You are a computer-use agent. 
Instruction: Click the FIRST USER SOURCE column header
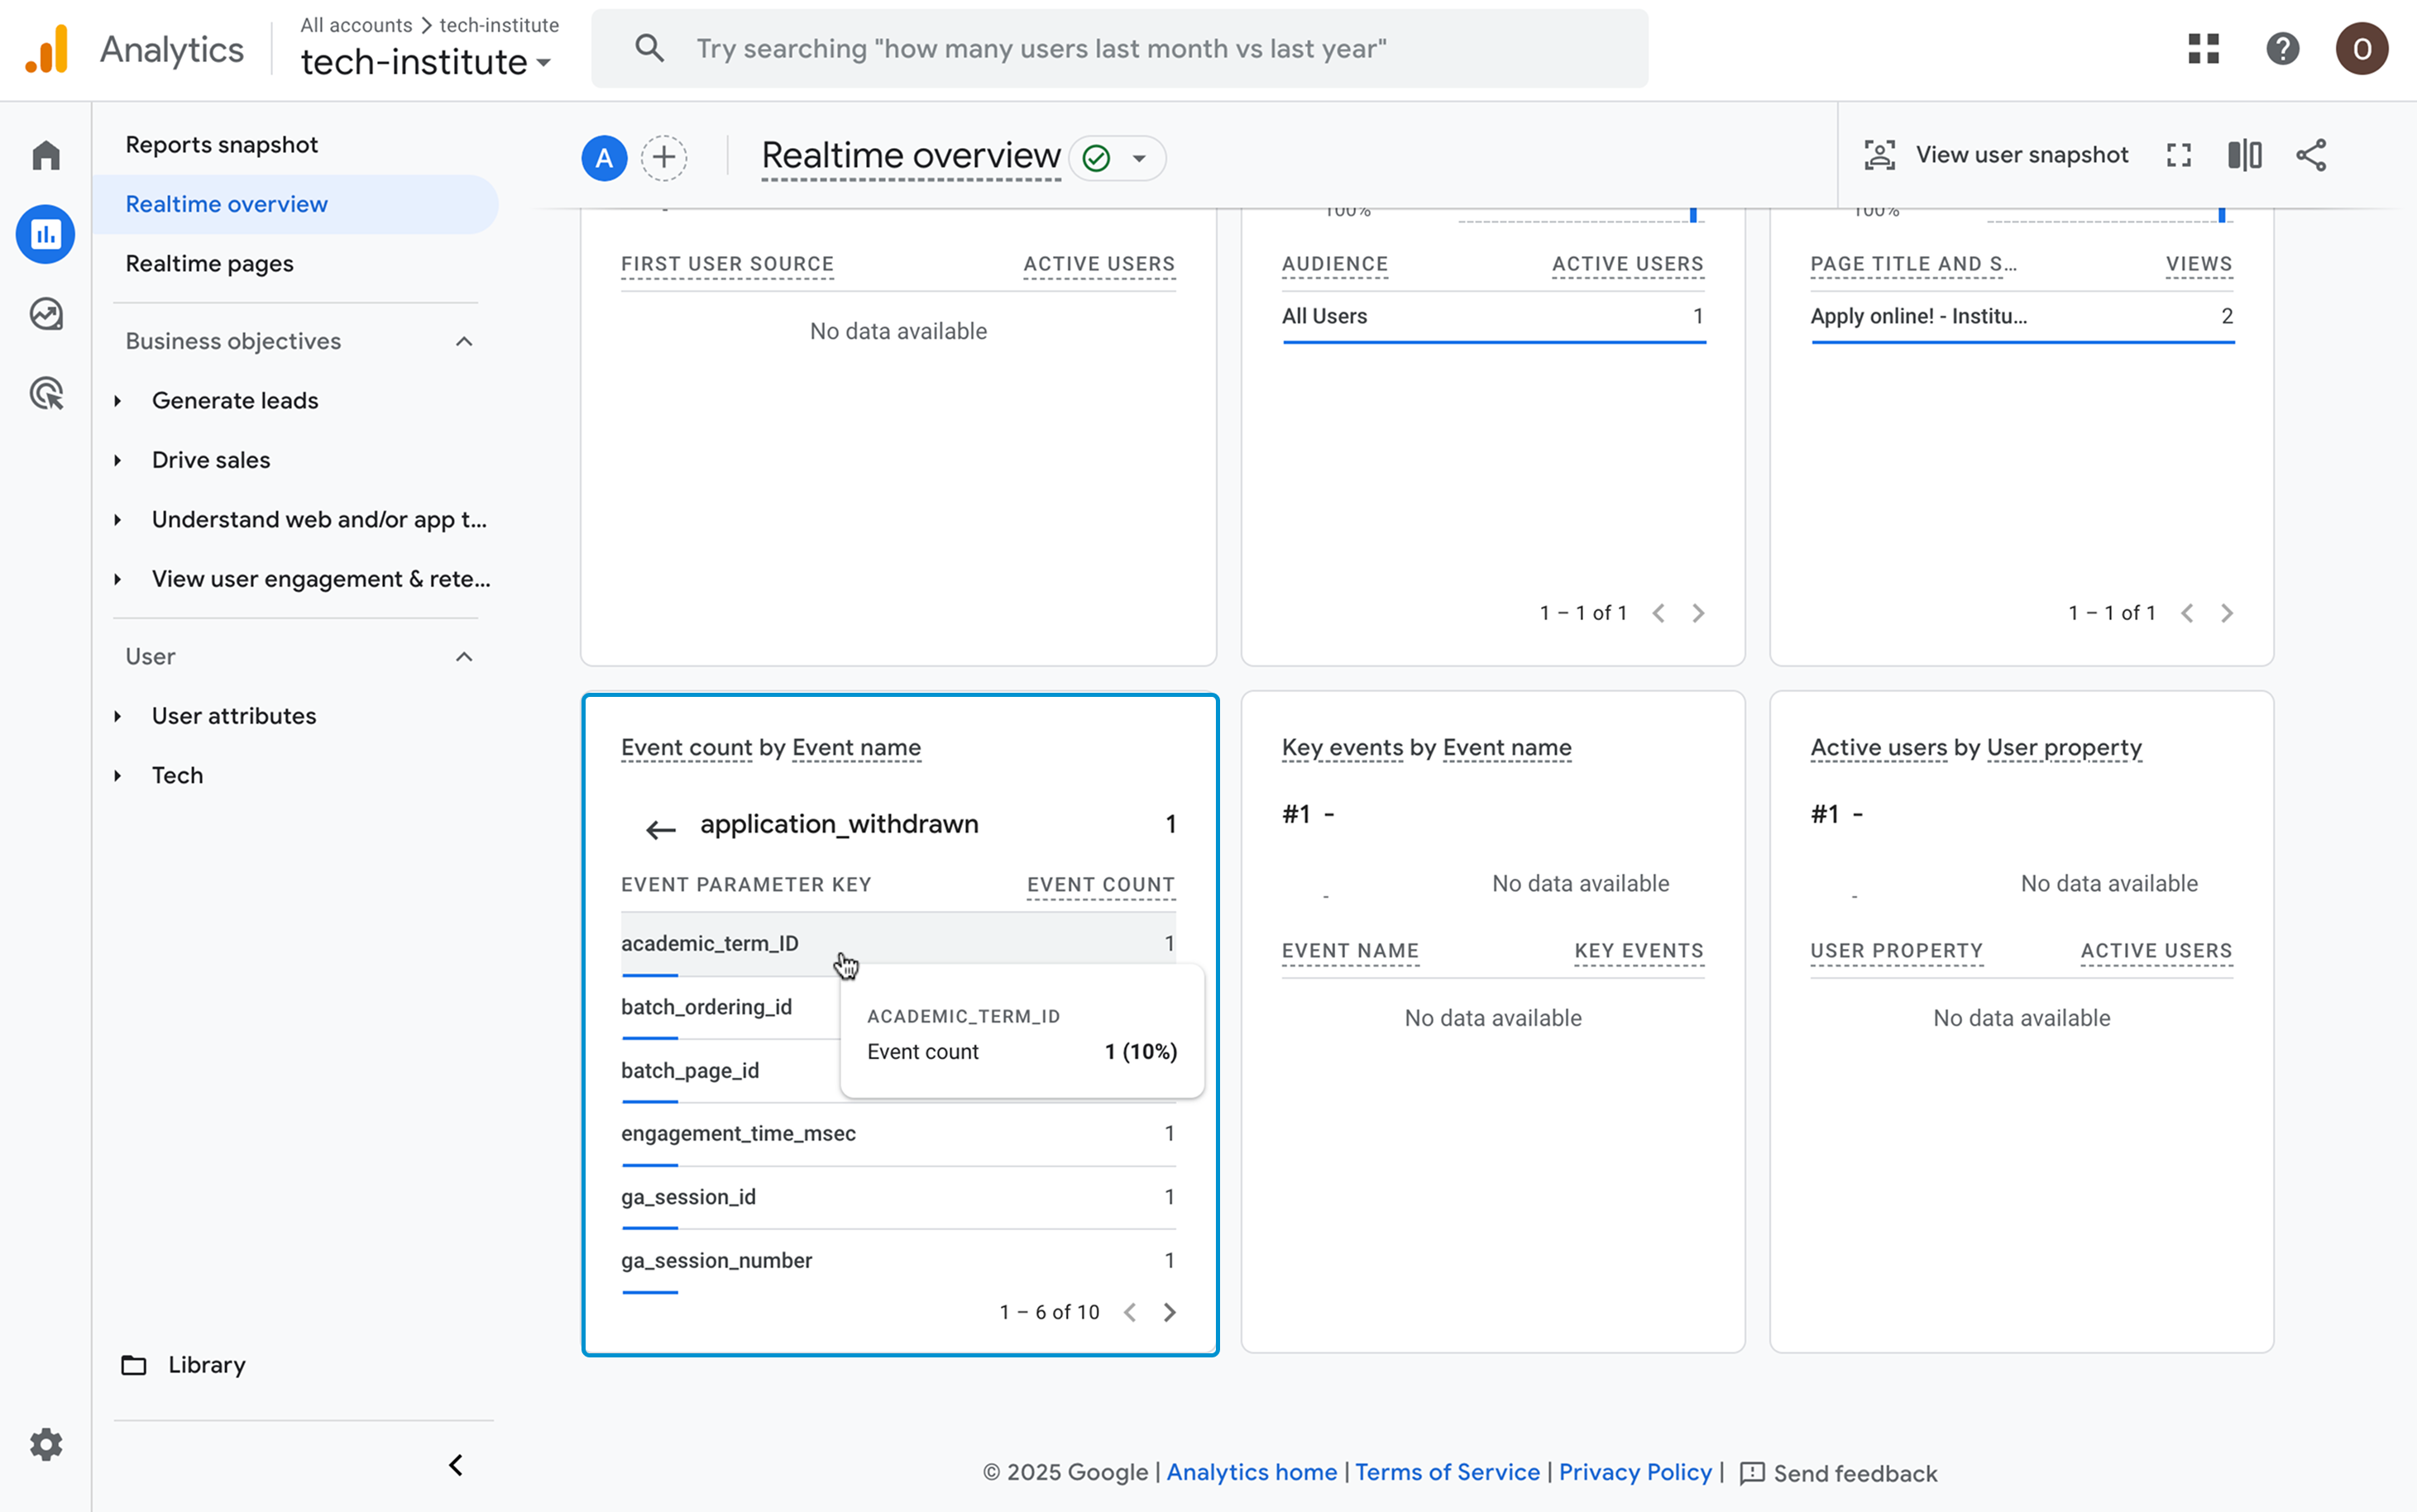tap(726, 264)
